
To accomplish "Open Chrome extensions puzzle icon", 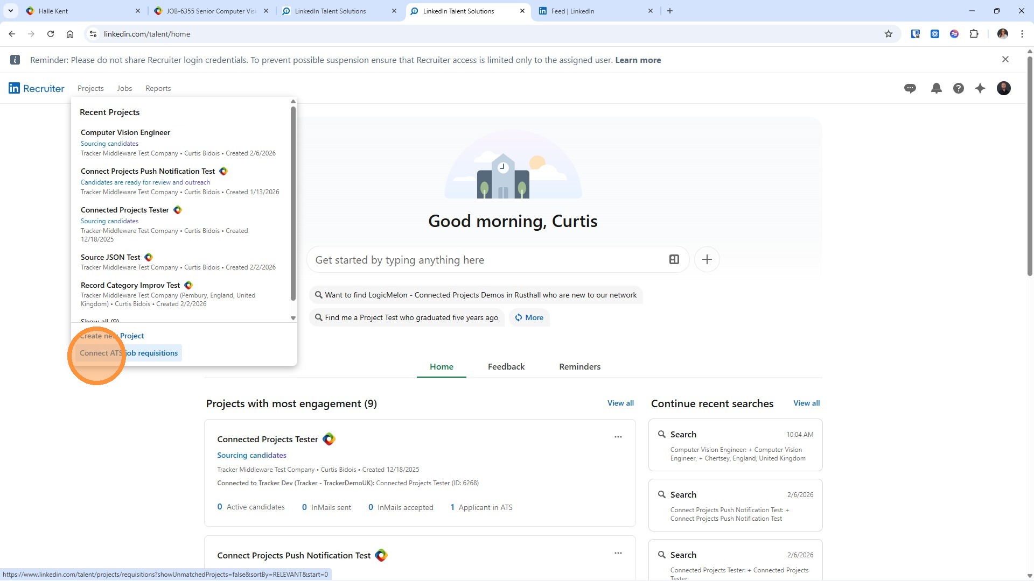I will coord(974,34).
